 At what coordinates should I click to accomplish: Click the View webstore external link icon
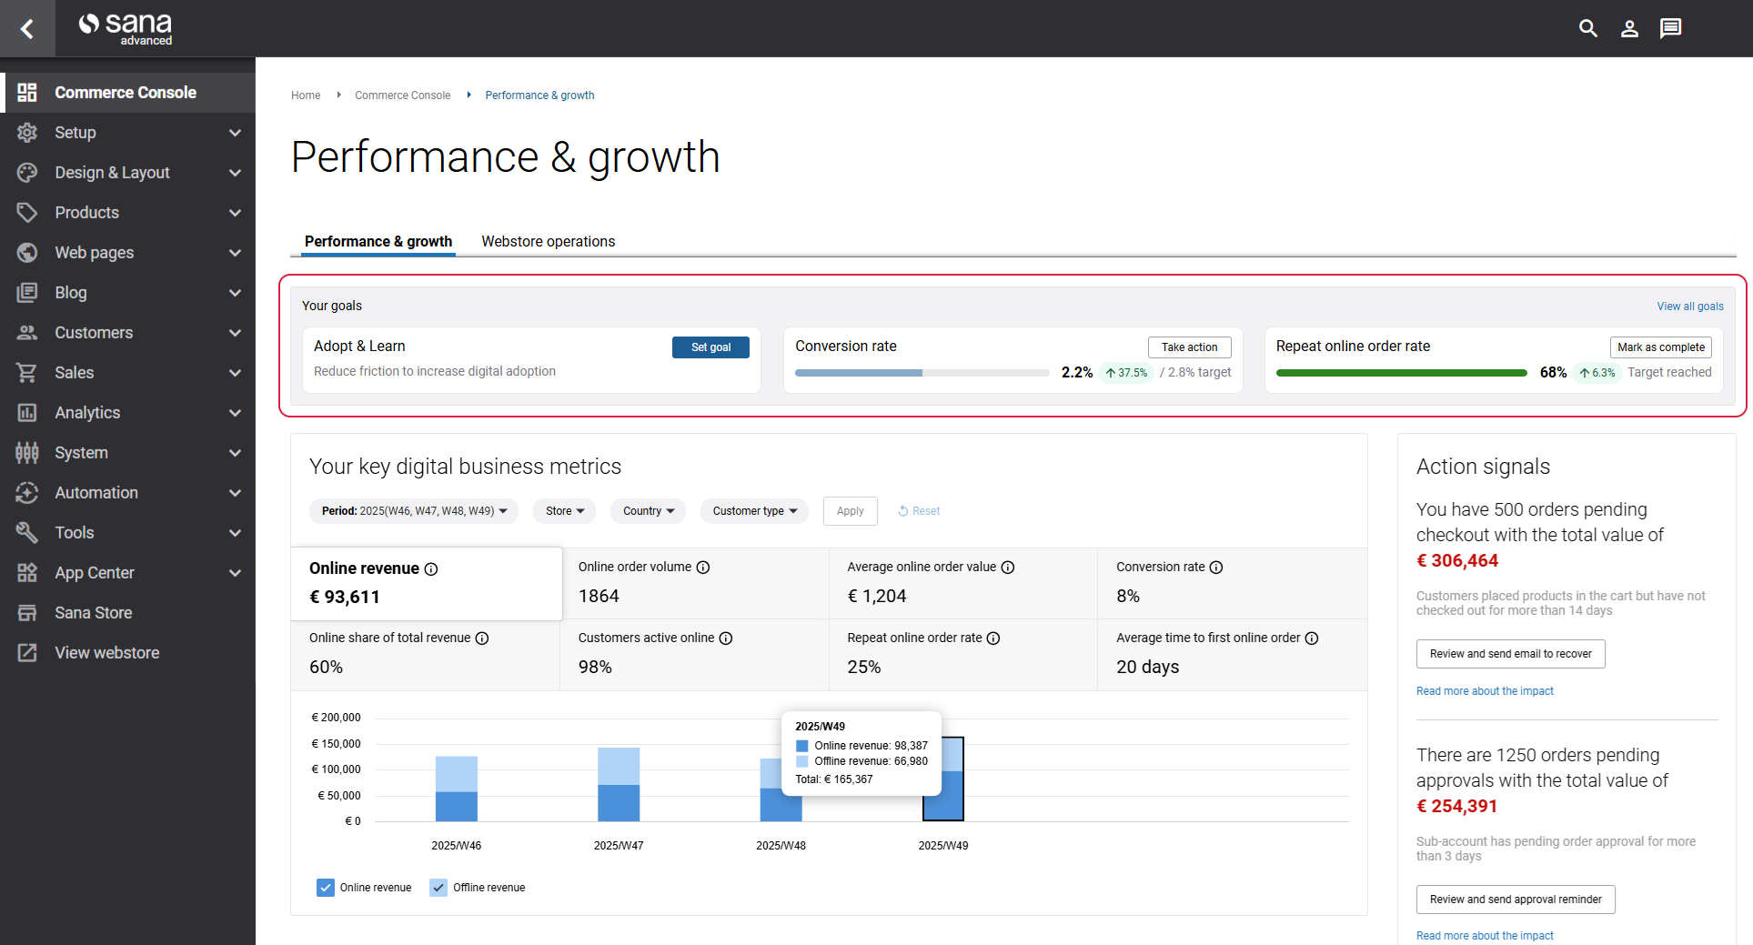(27, 653)
